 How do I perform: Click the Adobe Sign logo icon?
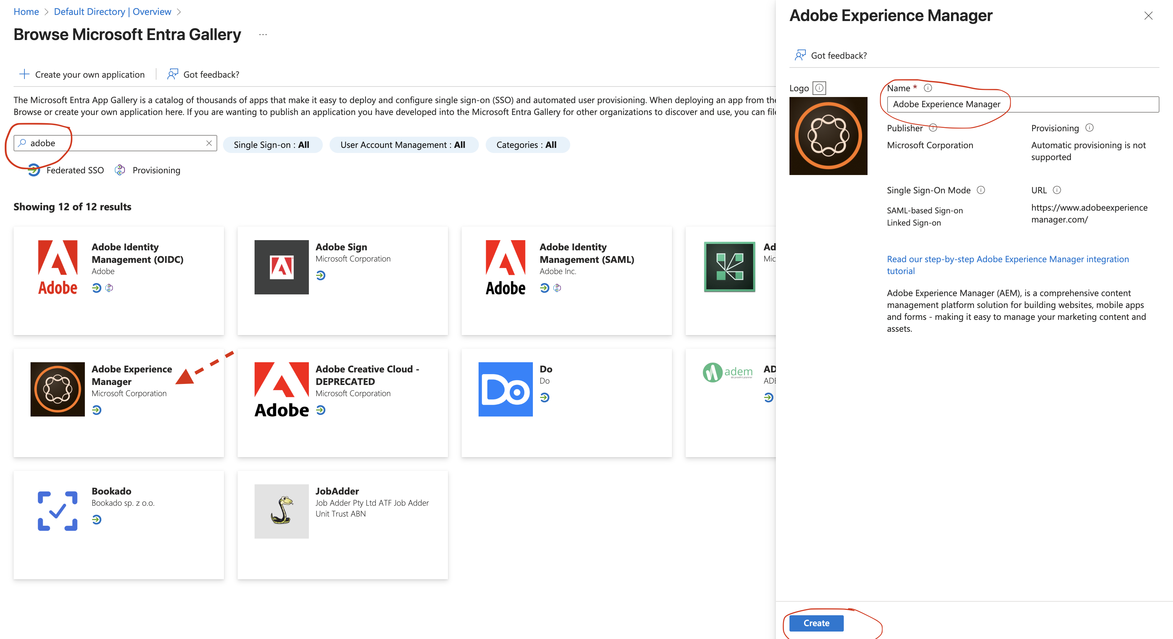[x=281, y=267]
